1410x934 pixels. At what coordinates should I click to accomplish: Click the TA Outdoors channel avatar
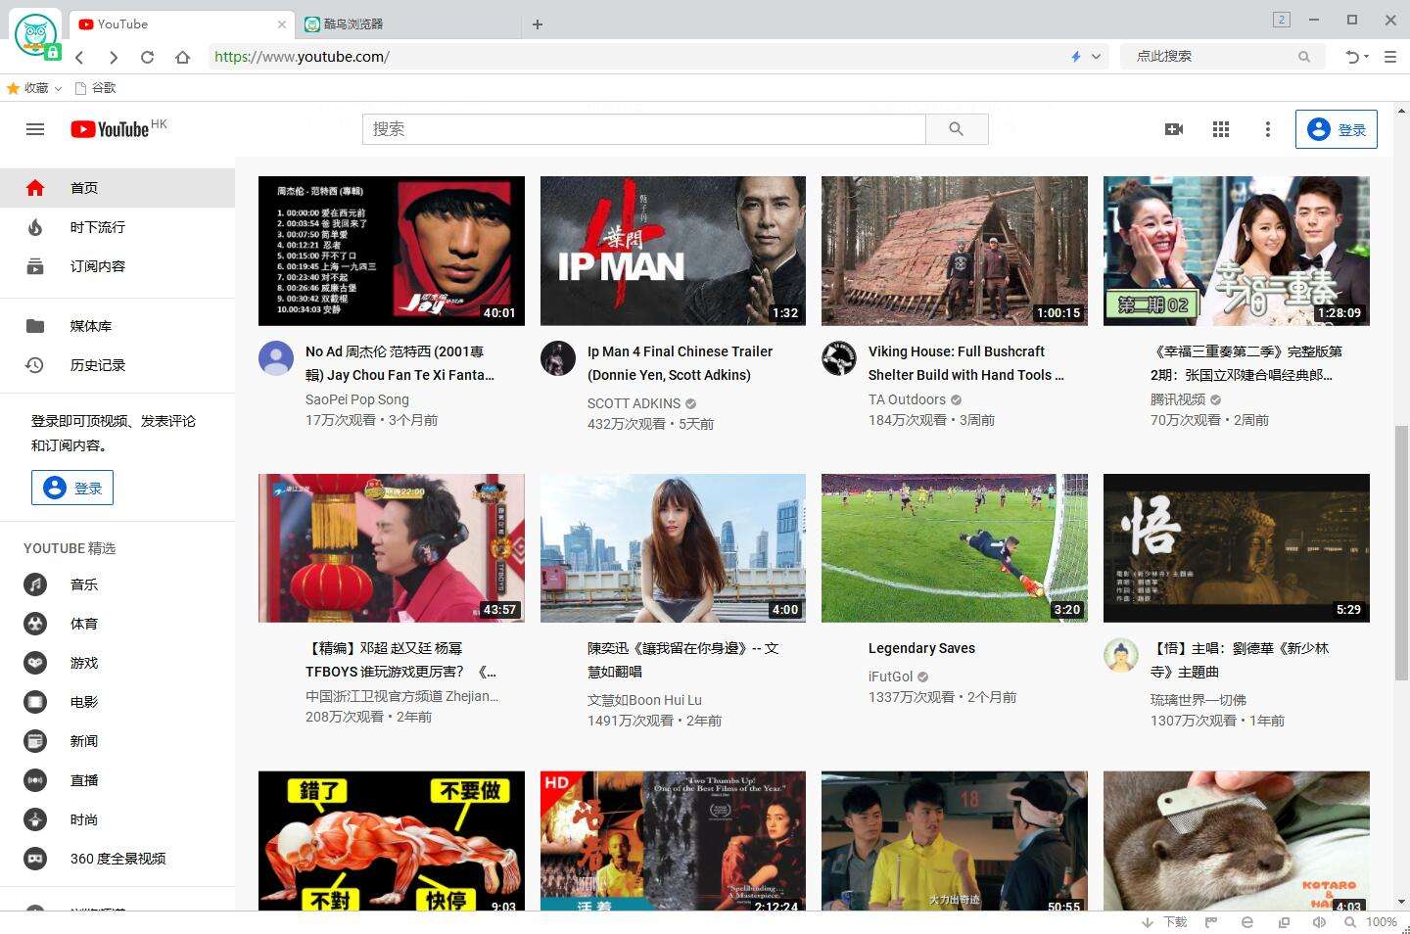point(839,358)
